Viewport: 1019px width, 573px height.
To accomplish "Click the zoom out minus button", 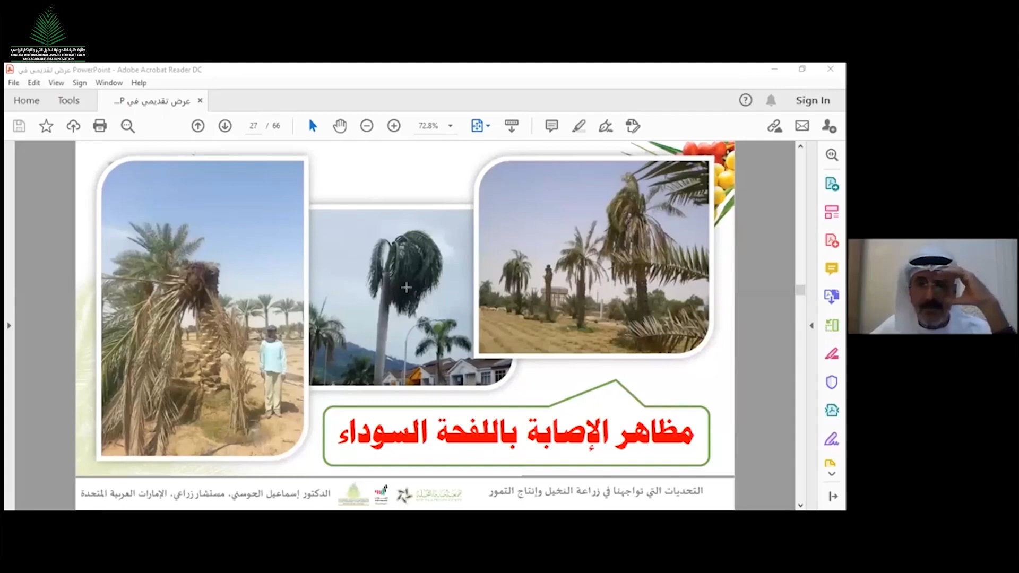I will point(367,126).
